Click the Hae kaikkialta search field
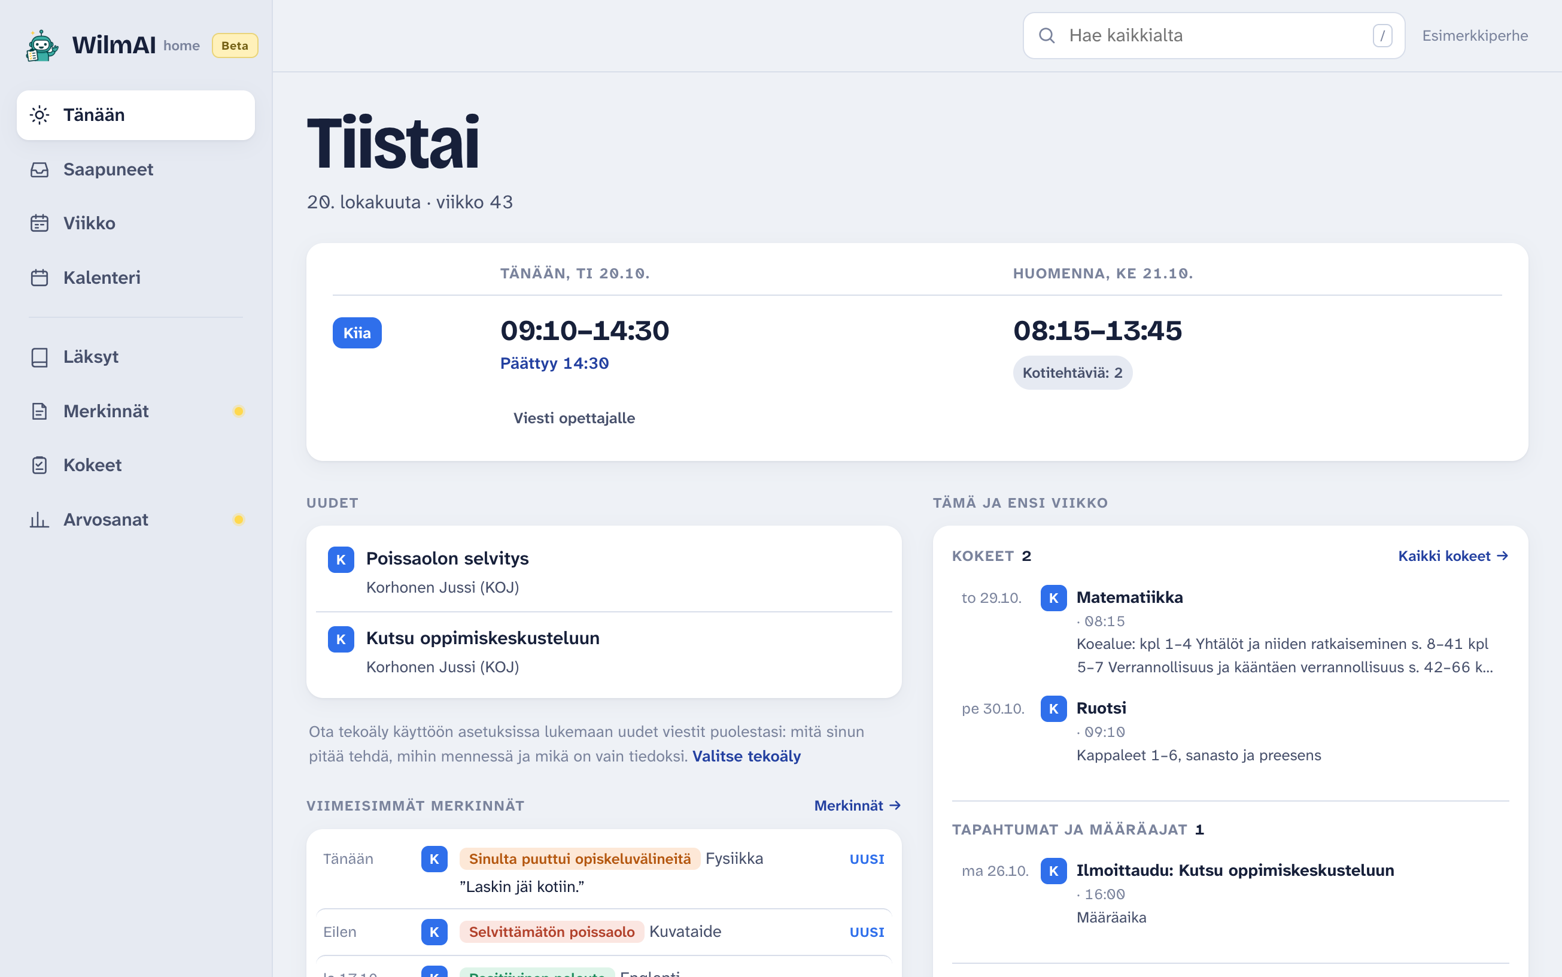1562x977 pixels. click(x=1213, y=35)
